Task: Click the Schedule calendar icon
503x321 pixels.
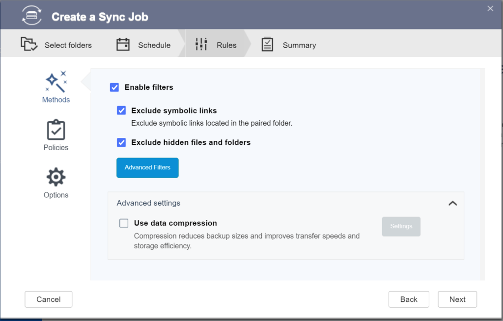Action: (123, 45)
